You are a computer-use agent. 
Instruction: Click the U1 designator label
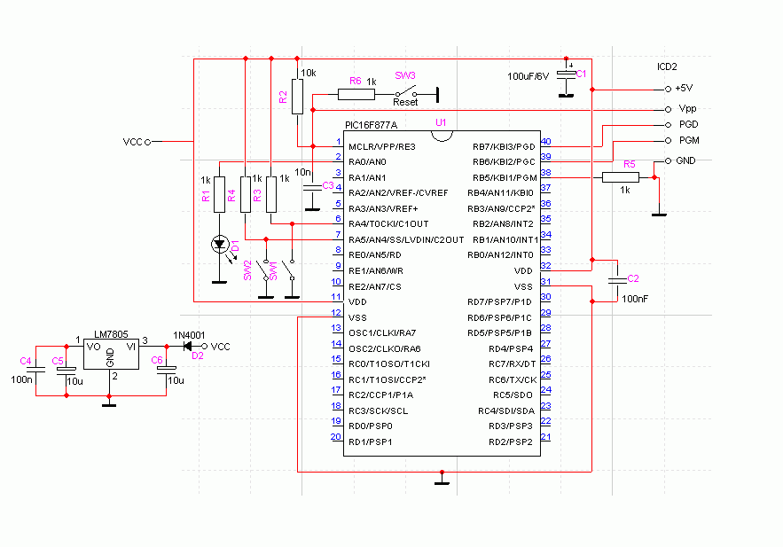(441, 122)
